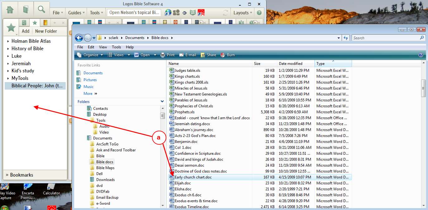Click the Logos command box
Screen dimensions: 428x210
pos(134,13)
